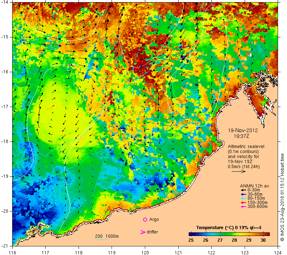287x255 pixels.
Task: Click the latitude axis label -21
Action: pyautogui.click(x=5, y=246)
